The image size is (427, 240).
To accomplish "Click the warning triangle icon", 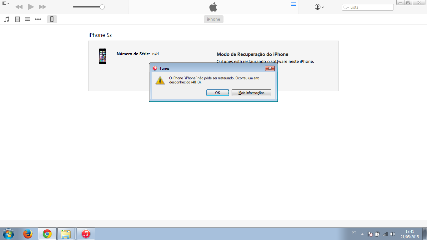I will coord(160,80).
